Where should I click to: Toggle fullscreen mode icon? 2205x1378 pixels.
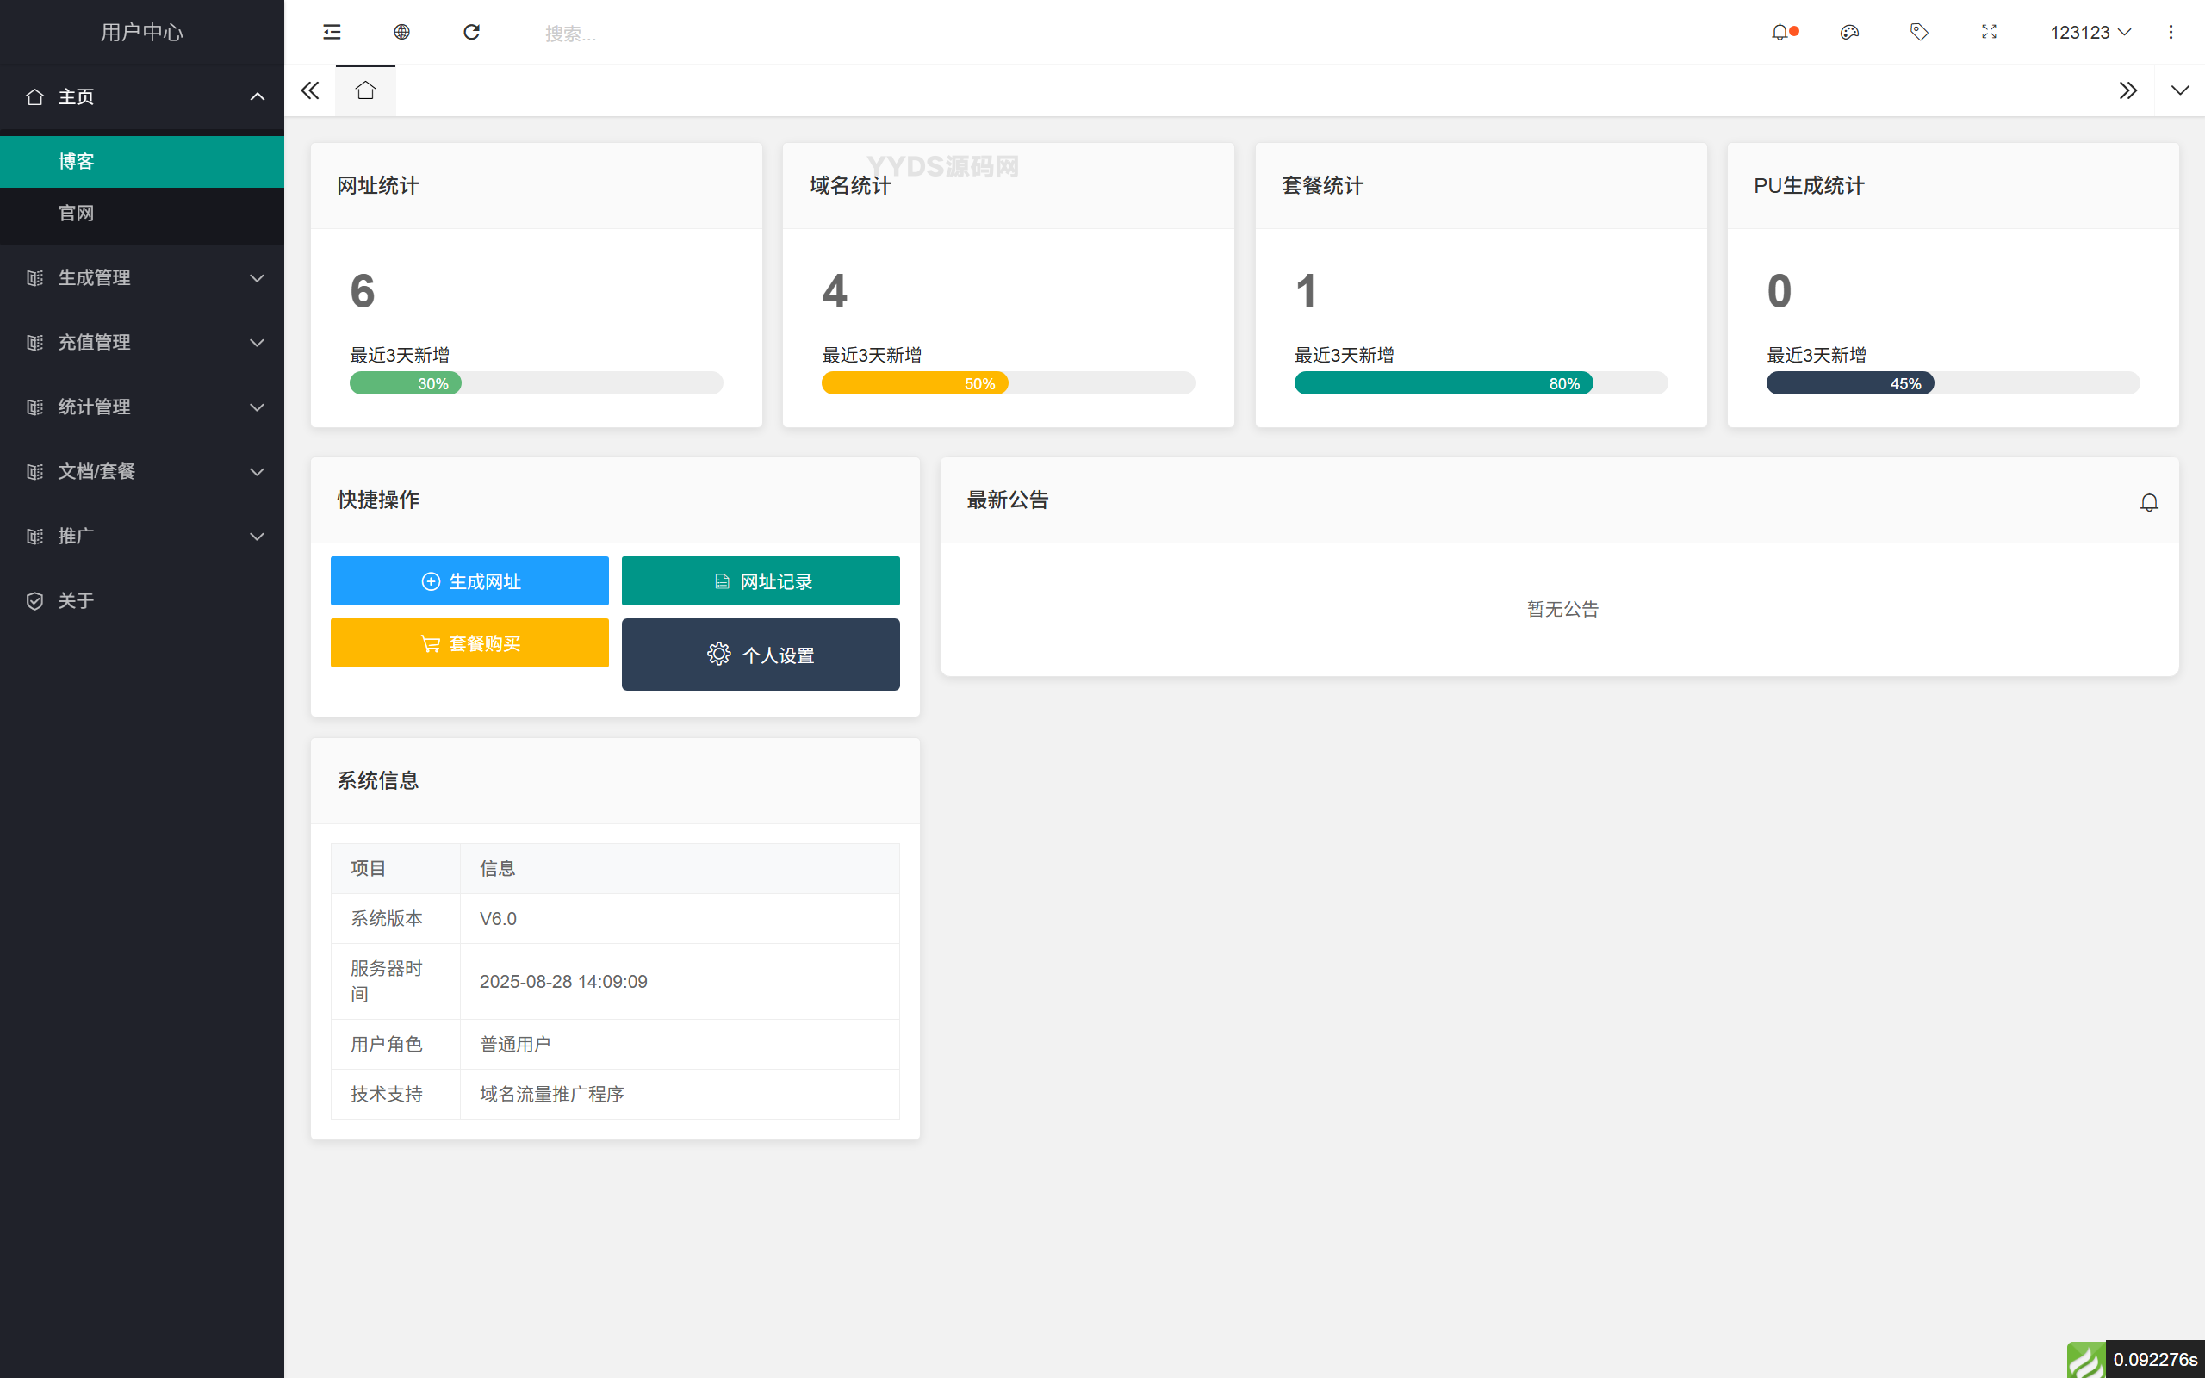click(x=1989, y=33)
